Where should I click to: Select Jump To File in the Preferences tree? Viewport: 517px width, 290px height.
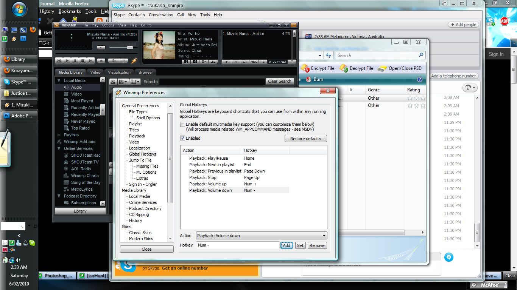[140, 160]
